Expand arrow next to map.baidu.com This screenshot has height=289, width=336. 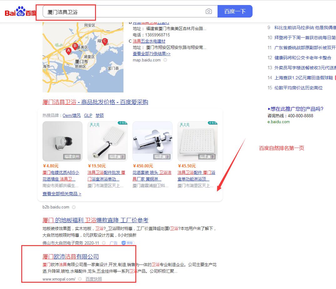coord(165,60)
